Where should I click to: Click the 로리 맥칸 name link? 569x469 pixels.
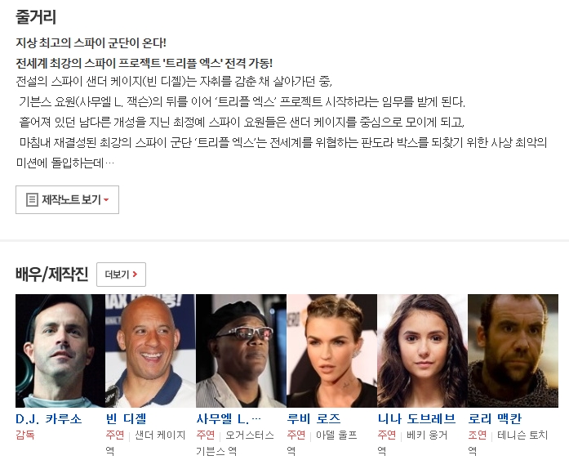click(x=495, y=419)
